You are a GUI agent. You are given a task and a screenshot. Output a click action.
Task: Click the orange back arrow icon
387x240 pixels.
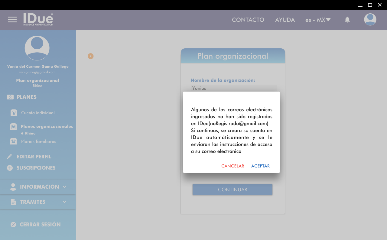[x=91, y=56]
